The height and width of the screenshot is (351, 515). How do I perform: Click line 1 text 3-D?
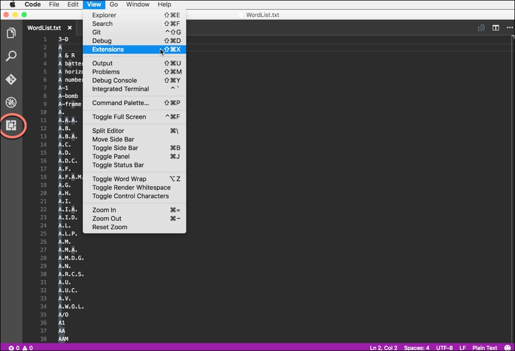tap(63, 39)
